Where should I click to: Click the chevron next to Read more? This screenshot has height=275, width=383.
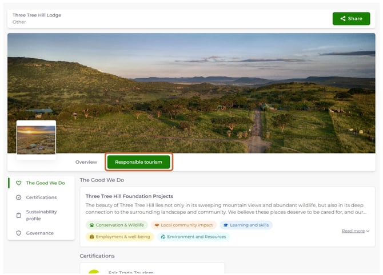(368, 231)
